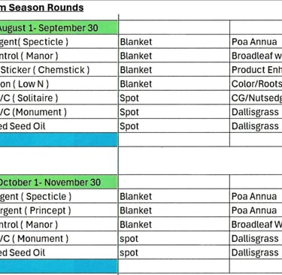Select the "( Solitaire )" cell
The image size is (282, 275).
point(59,98)
